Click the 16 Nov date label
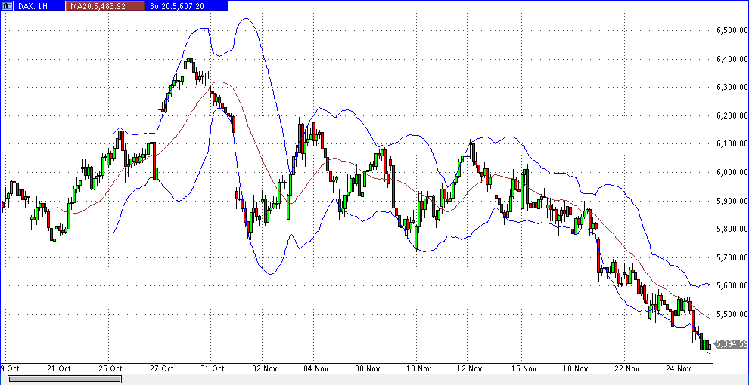749x385 pixels. coord(523,368)
